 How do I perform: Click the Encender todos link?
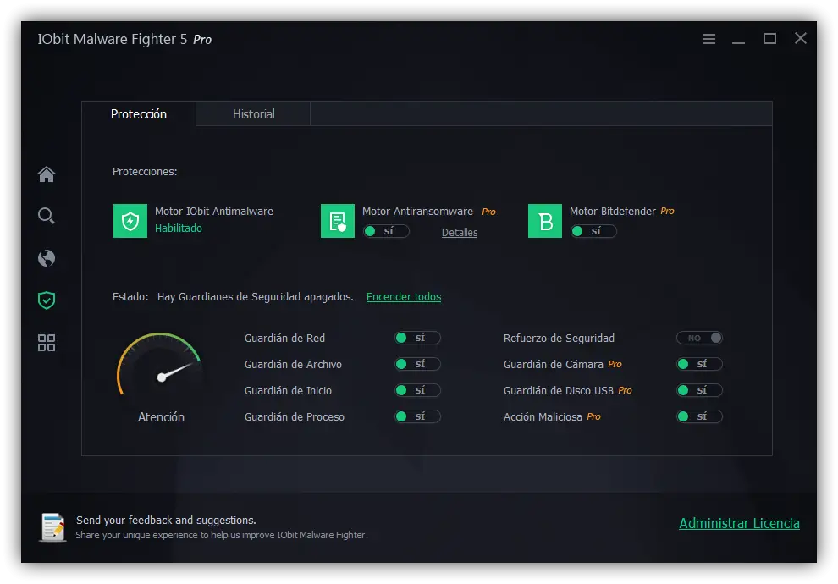coord(404,297)
